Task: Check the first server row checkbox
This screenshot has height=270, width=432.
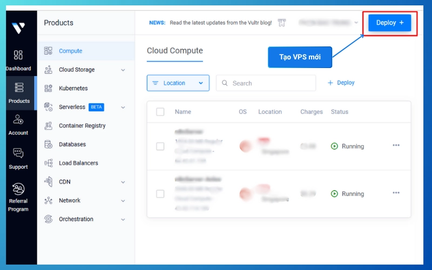Action: coord(160,146)
